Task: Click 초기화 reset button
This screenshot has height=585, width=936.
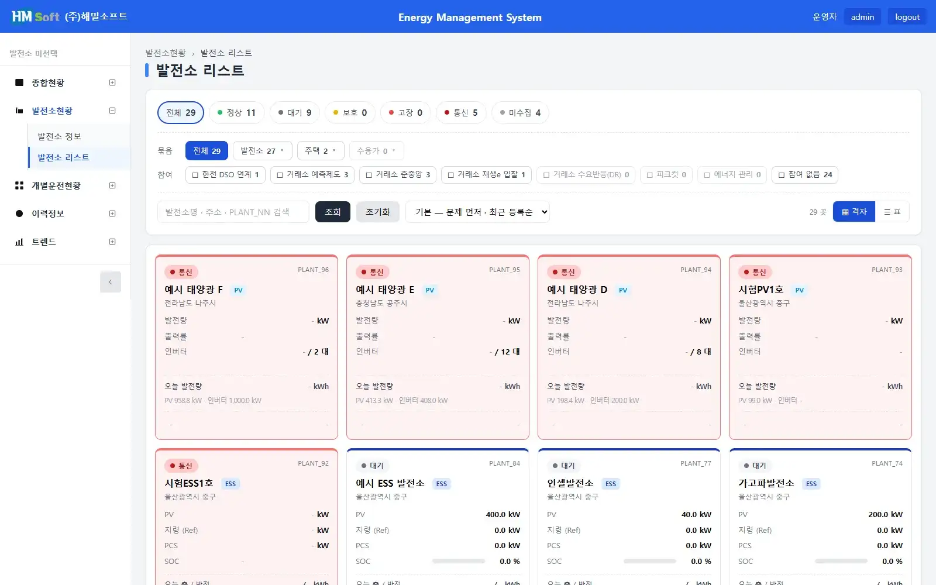Action: click(378, 212)
